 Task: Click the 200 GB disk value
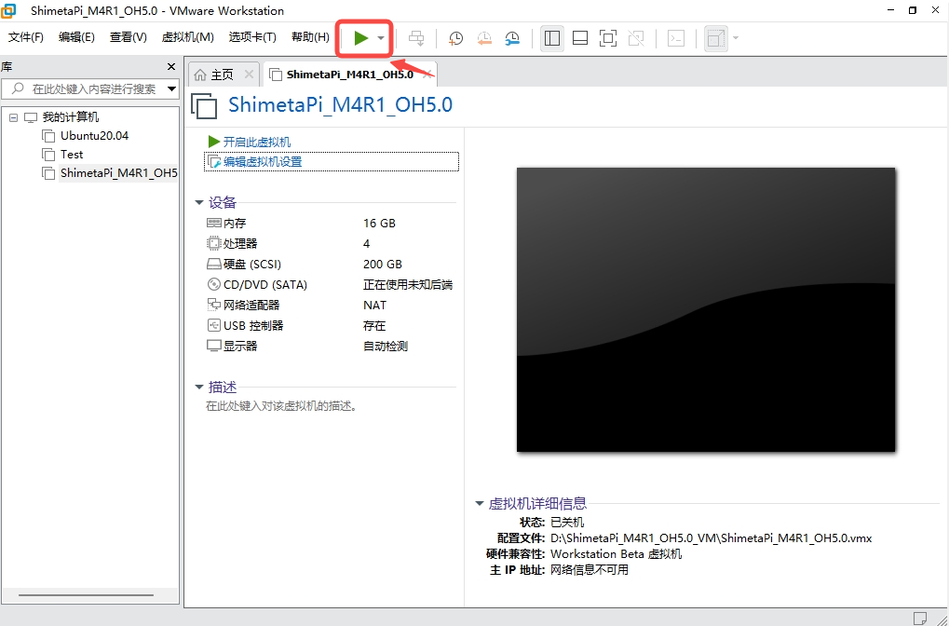pos(383,264)
